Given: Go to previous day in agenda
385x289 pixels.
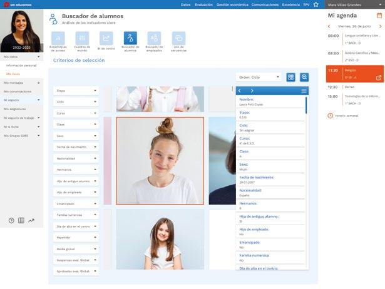Looking at the screenshot, I should (x=329, y=26).
